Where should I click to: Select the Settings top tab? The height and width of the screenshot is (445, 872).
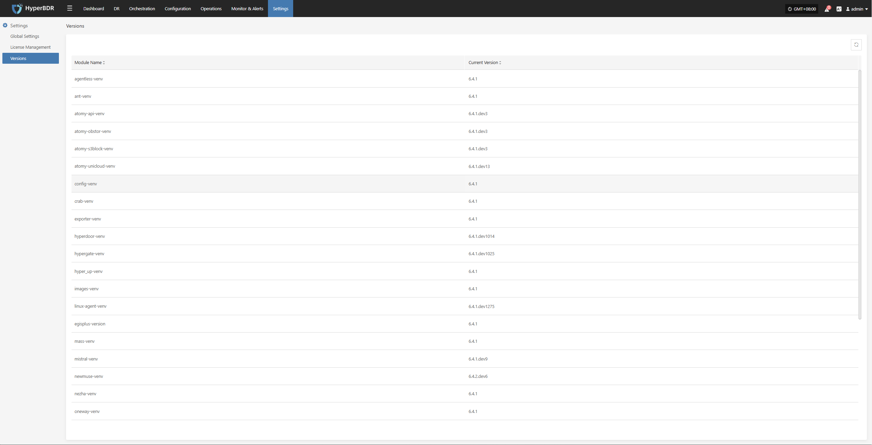click(281, 9)
